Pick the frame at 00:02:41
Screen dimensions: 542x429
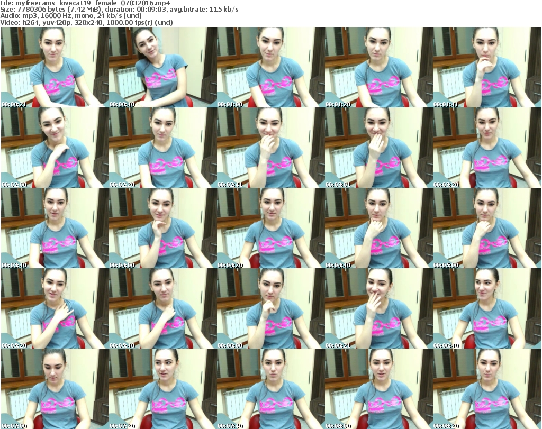[x=270, y=148]
